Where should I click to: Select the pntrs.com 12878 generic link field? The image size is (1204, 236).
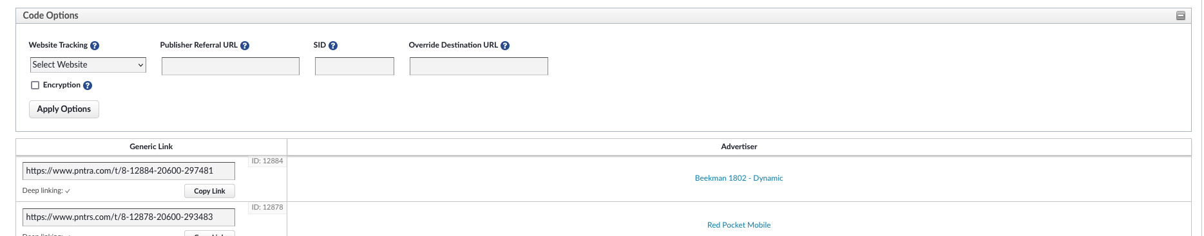click(x=129, y=217)
